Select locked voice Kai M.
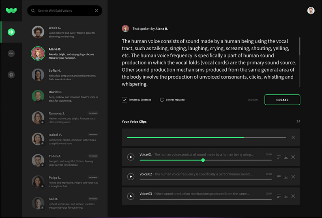This screenshot has height=218, width=322. 65,203
